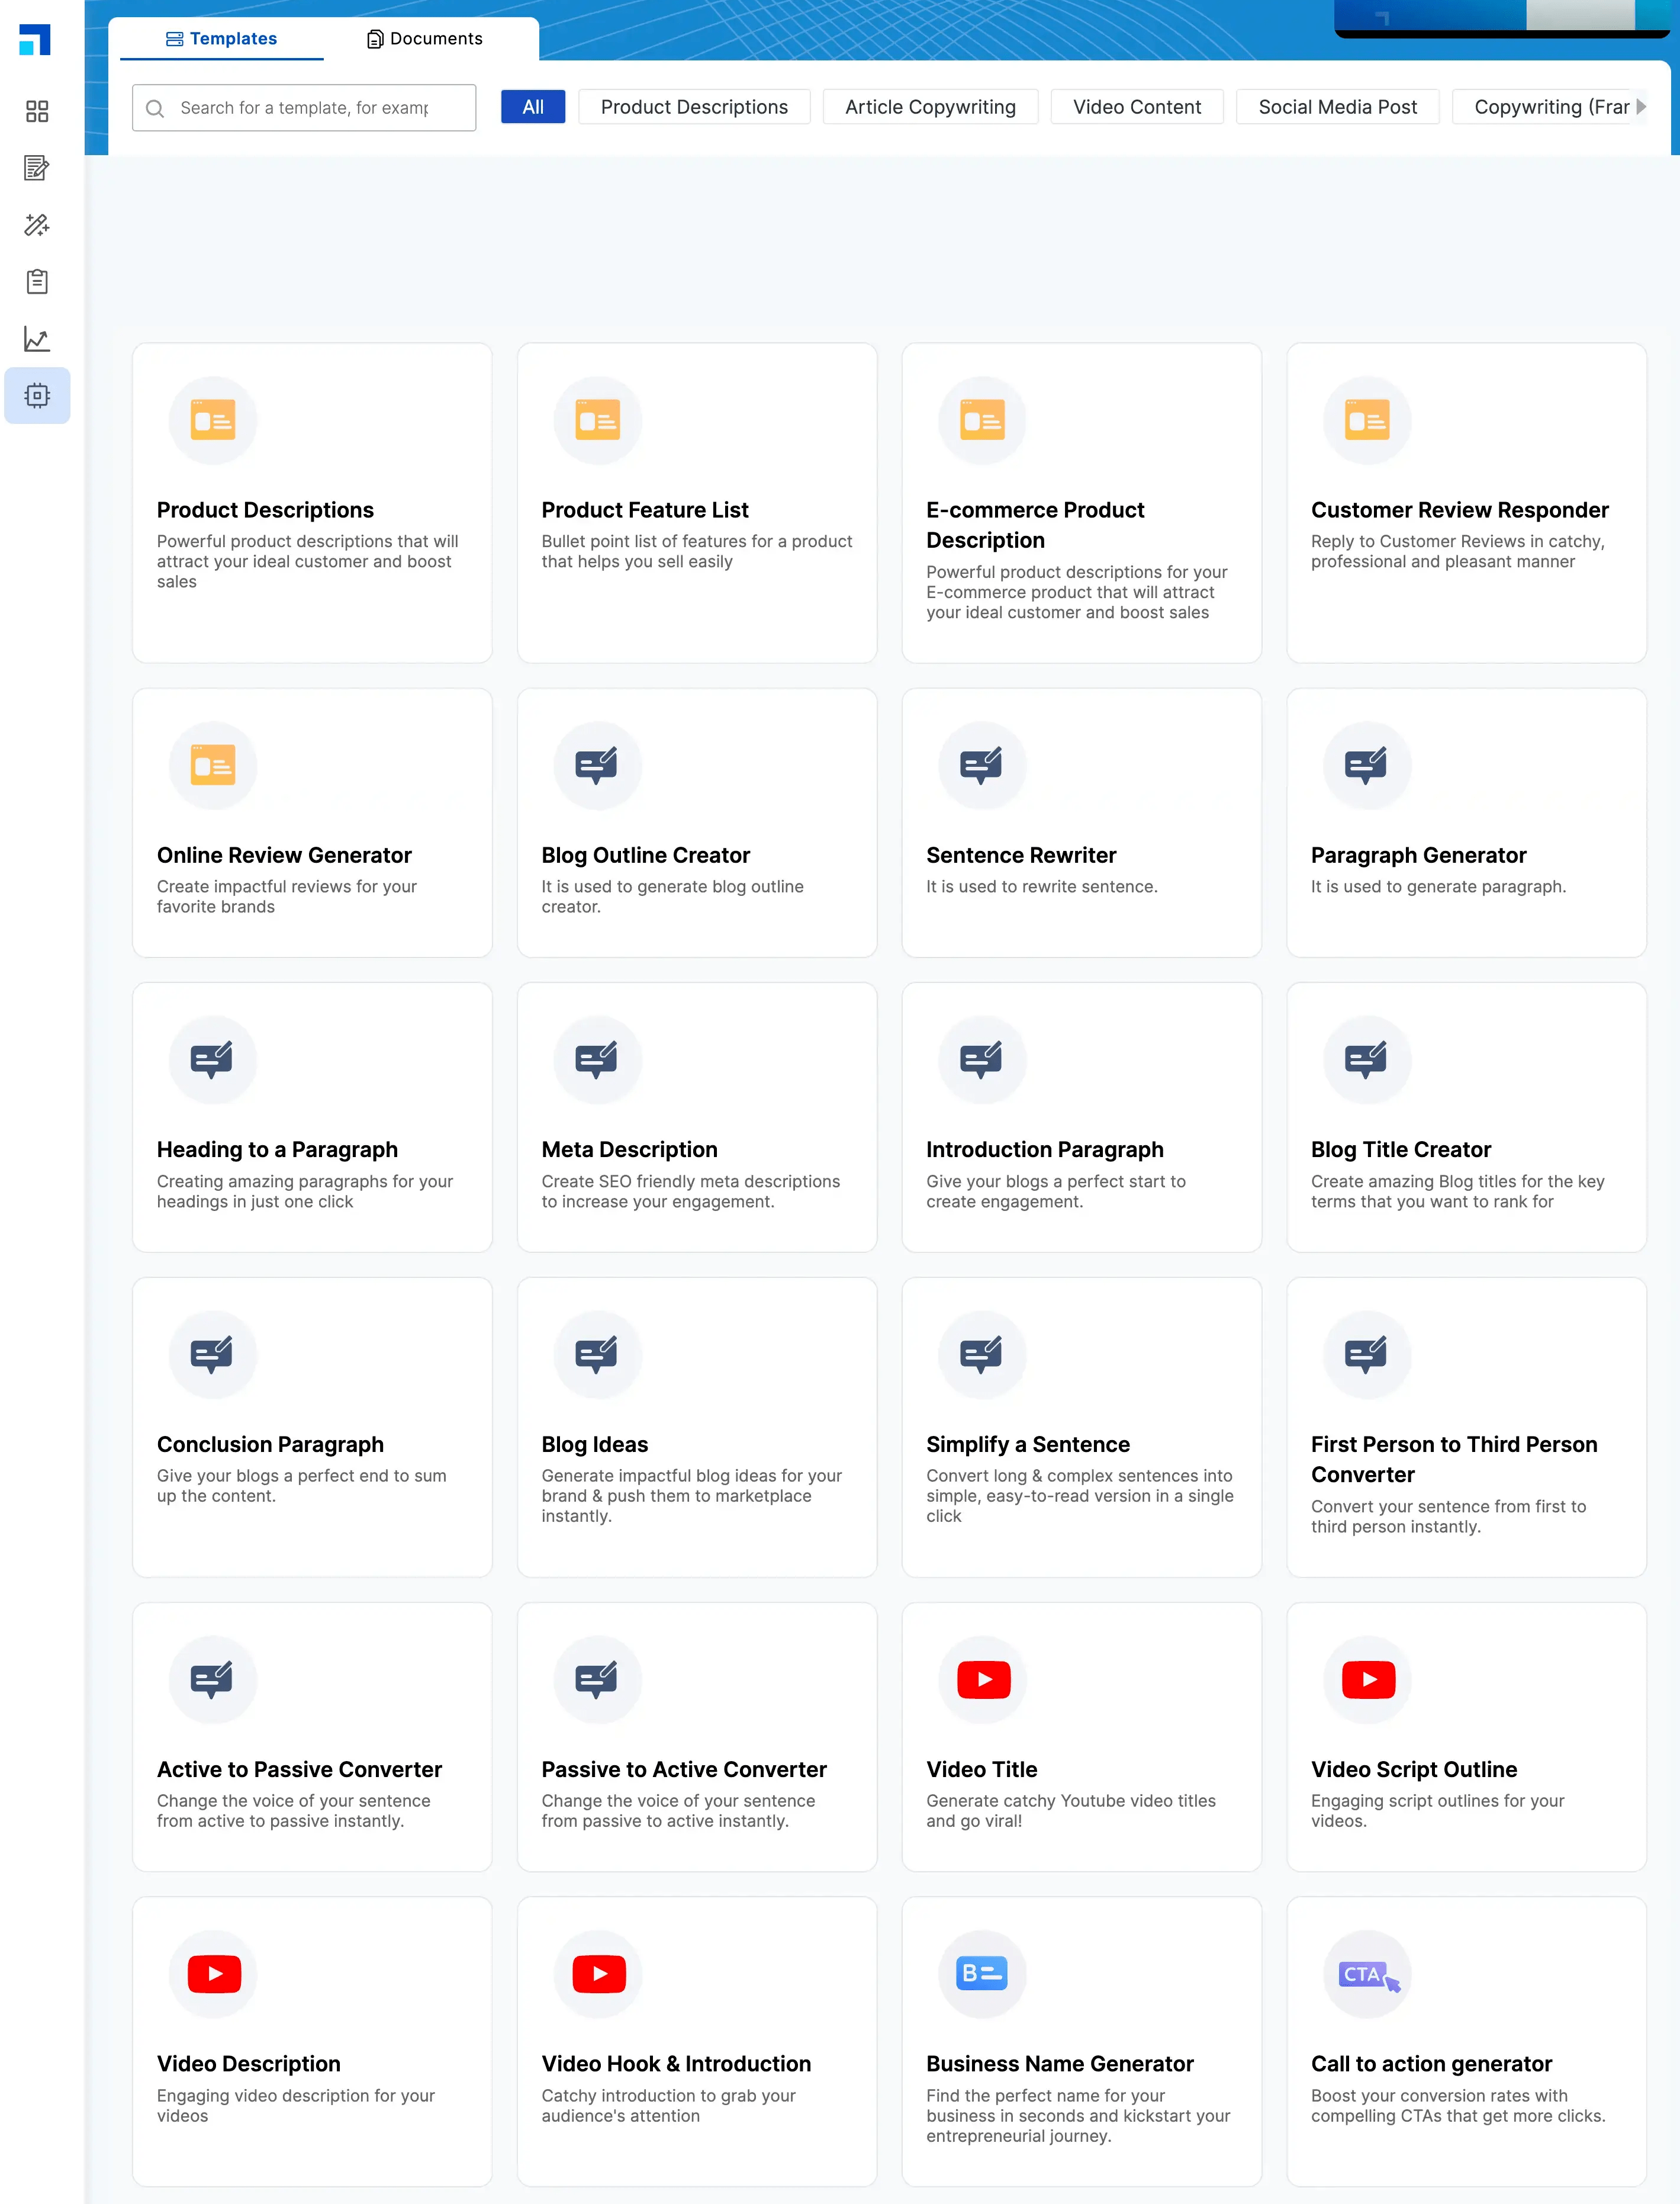Switch to the Documents tab
Viewport: 1680px width, 2204px height.
[x=425, y=39]
